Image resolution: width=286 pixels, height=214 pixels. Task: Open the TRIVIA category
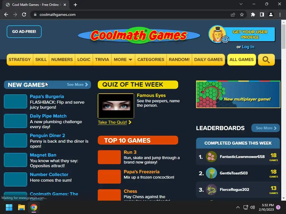click(102, 60)
